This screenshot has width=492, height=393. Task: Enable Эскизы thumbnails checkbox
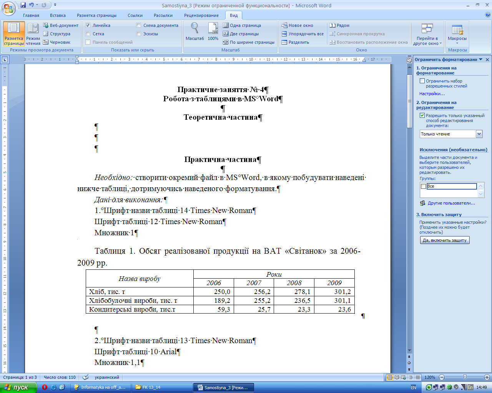coord(139,34)
